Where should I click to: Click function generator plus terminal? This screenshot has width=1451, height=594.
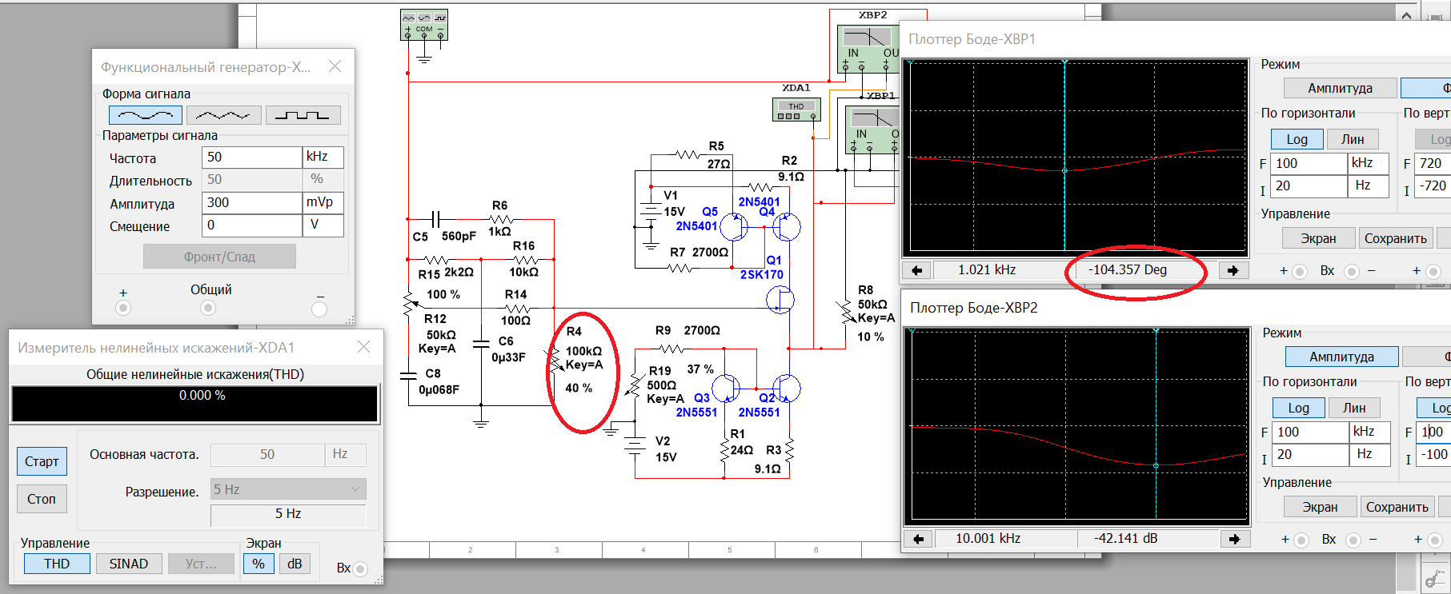[123, 308]
